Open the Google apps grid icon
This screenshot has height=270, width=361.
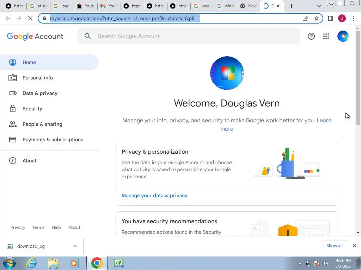click(x=326, y=36)
